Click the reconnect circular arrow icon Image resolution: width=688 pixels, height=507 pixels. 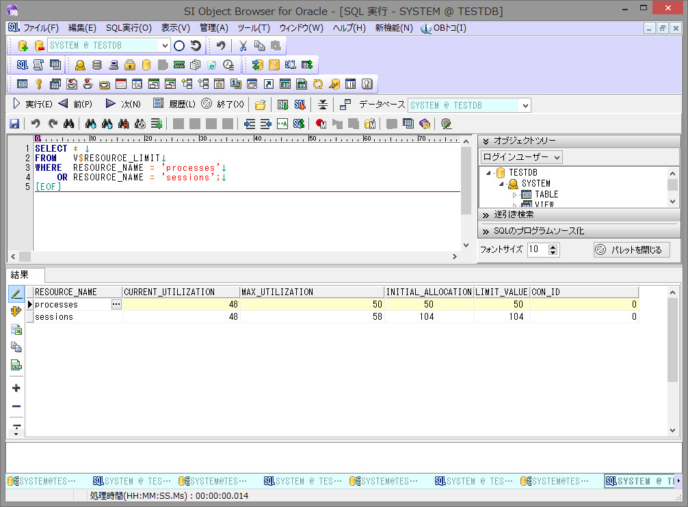196,46
